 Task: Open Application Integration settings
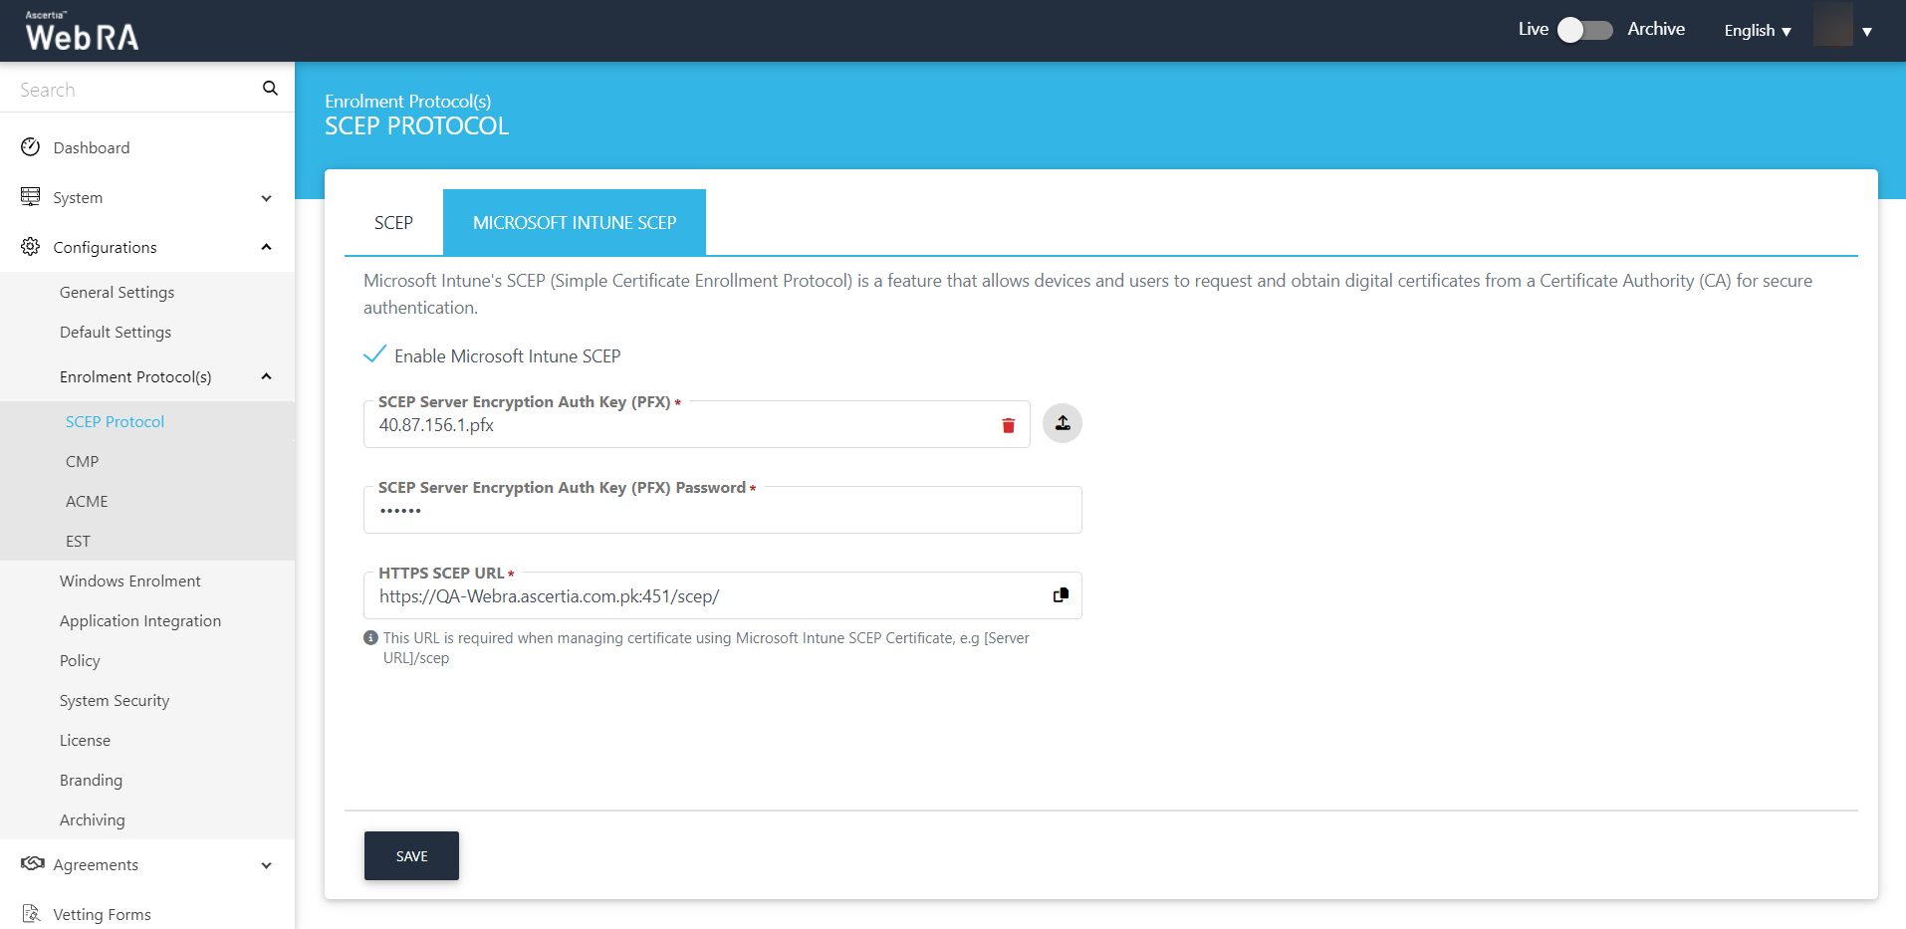point(140,620)
